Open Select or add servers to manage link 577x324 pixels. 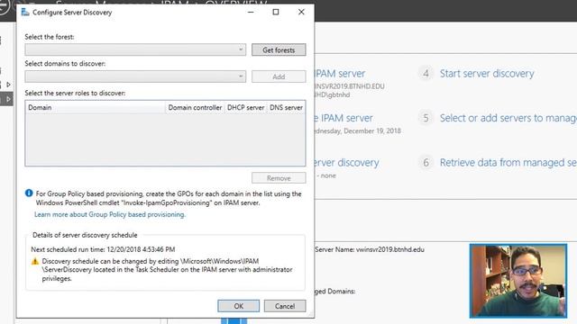(x=508, y=118)
